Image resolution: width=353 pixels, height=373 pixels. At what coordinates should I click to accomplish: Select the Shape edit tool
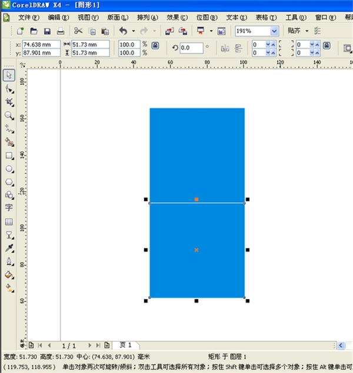(x=9, y=89)
